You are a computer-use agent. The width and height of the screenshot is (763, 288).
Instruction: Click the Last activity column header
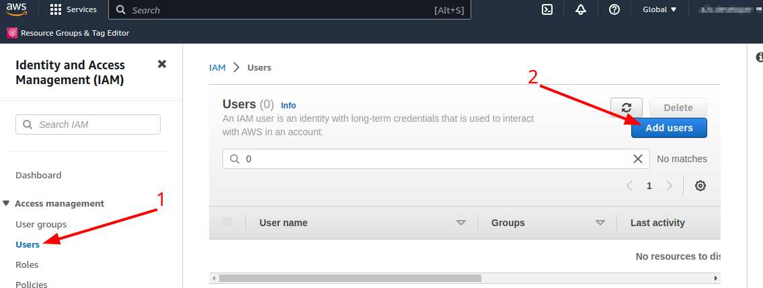657,223
